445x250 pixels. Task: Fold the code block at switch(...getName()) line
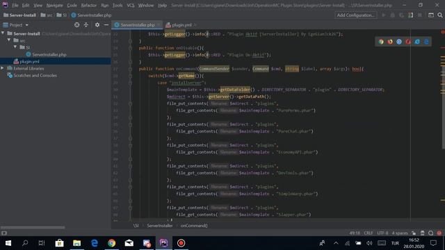tap(130, 76)
